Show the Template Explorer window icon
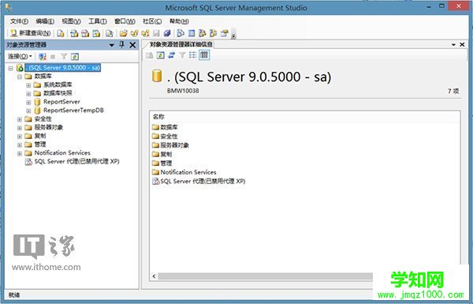The image size is (473, 304). tap(214, 33)
